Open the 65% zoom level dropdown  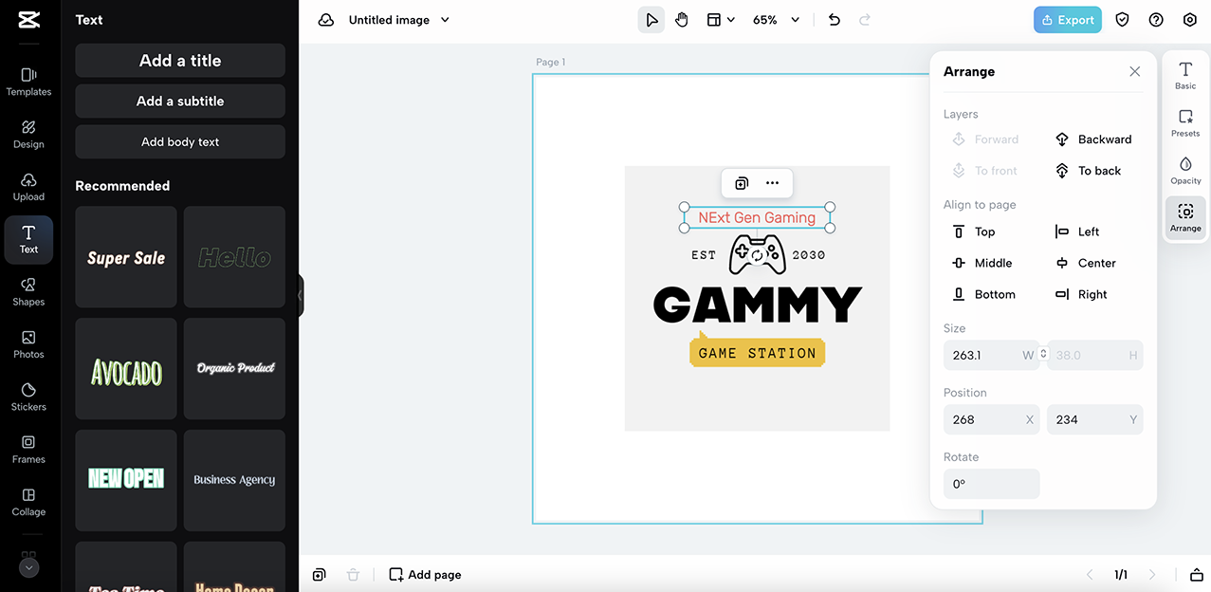click(x=776, y=20)
